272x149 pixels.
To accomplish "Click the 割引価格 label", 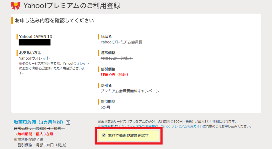I will click(108, 69).
